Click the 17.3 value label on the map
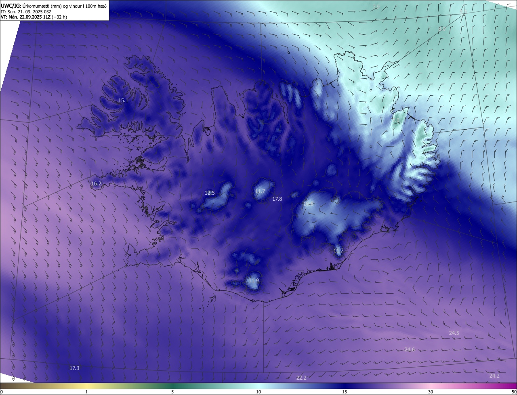Image resolution: width=517 pixels, height=395 pixels. click(x=74, y=368)
